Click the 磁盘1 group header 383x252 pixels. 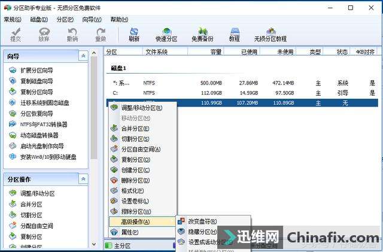[x=118, y=68]
